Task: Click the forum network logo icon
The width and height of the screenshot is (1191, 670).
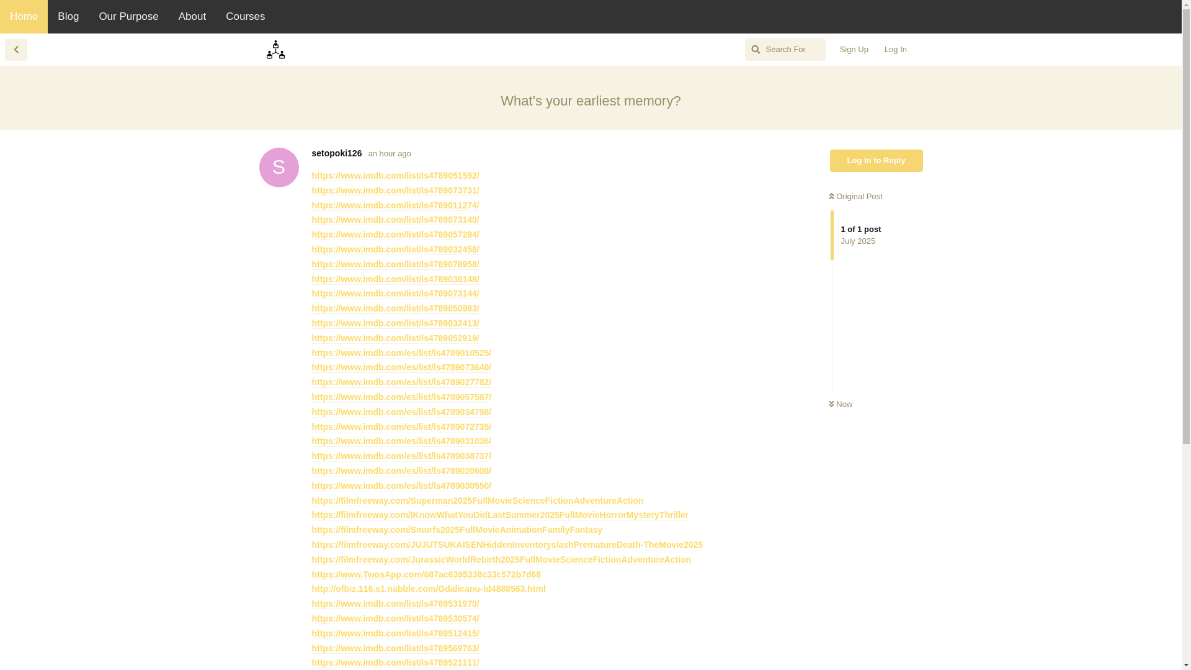Action: [x=275, y=50]
